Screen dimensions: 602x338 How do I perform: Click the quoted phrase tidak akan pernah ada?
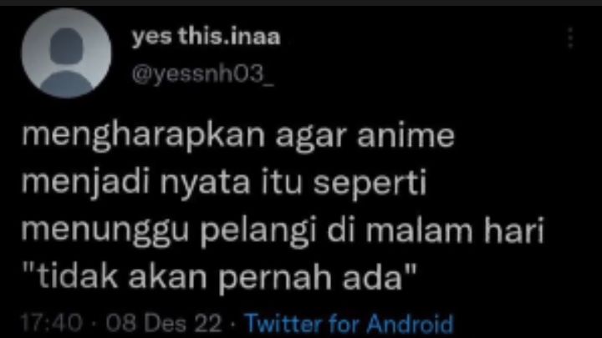tap(219, 277)
